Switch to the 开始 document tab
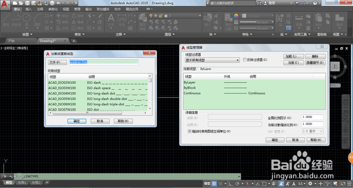 pos(11,41)
